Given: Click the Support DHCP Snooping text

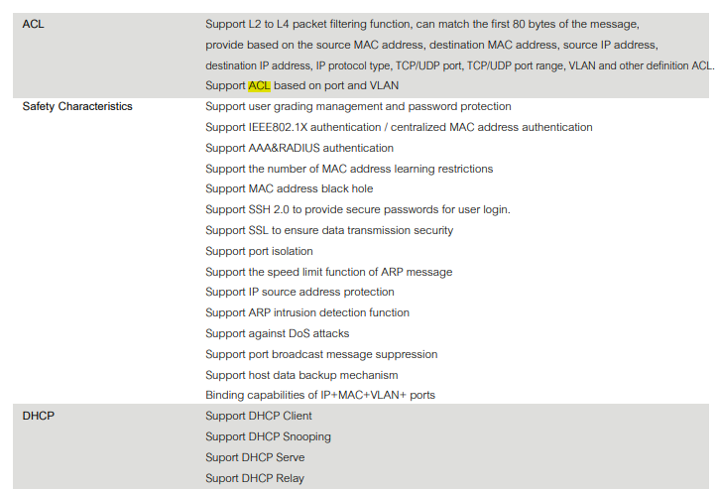Looking at the screenshot, I should [268, 436].
